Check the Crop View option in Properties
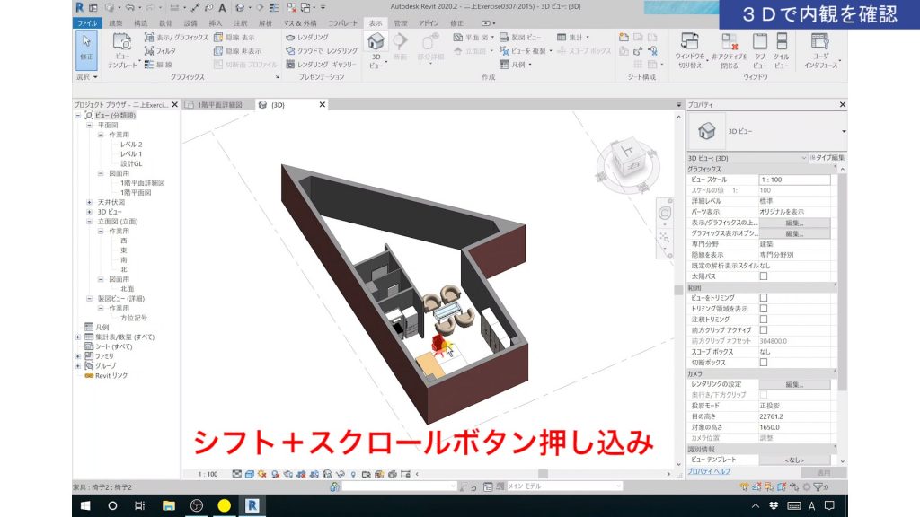The width and height of the screenshot is (920, 517). coord(763,298)
